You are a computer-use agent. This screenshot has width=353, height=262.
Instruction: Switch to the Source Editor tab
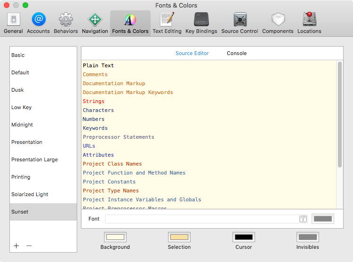192,53
